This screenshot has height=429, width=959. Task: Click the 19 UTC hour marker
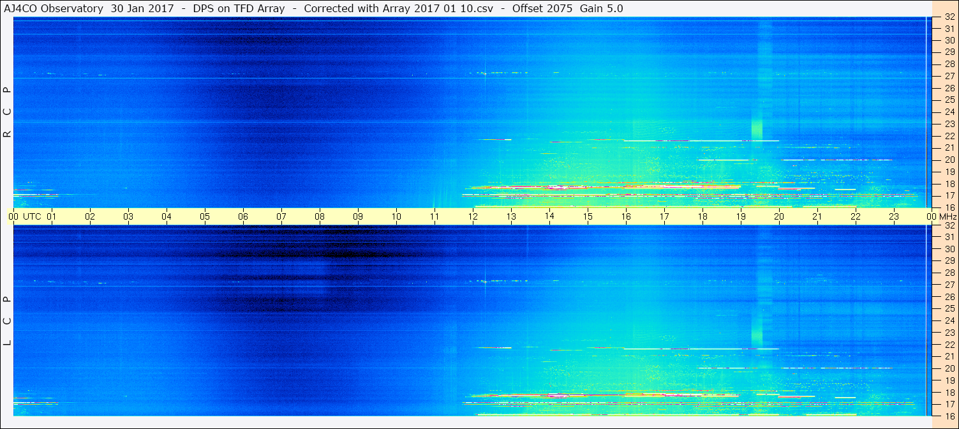(740, 216)
